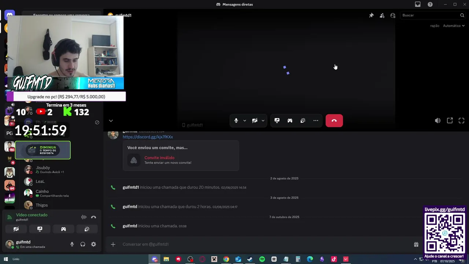Mute microphone in user panel

(x=72, y=244)
